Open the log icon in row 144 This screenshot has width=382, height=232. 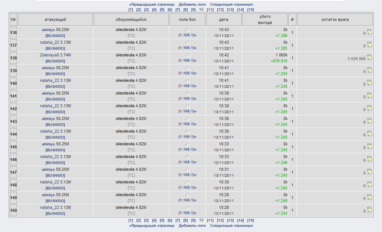[x=370, y=134]
